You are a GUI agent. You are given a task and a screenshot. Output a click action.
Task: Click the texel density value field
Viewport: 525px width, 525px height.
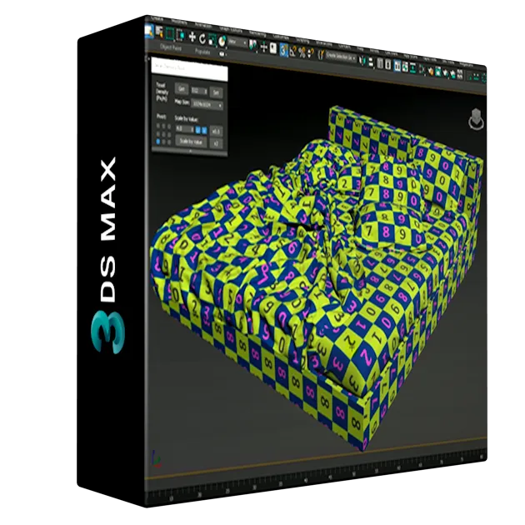[199, 91]
